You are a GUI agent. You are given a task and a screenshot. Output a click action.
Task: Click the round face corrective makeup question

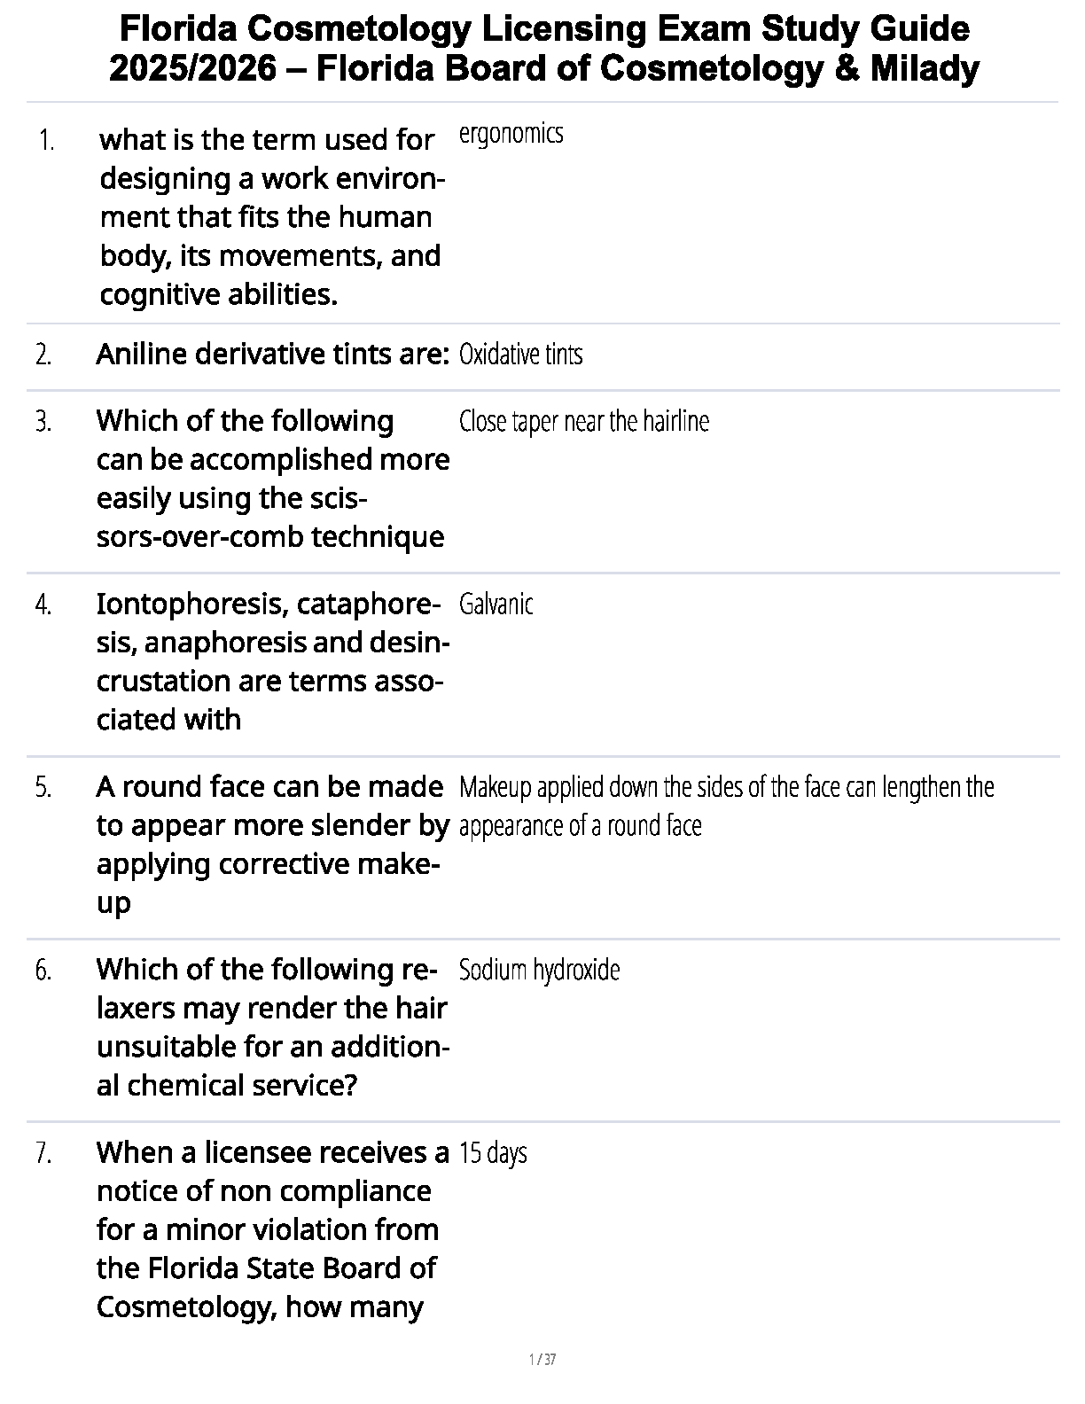pos(272,844)
